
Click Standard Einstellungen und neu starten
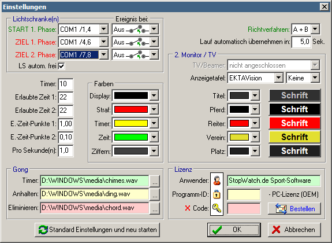point(98,230)
